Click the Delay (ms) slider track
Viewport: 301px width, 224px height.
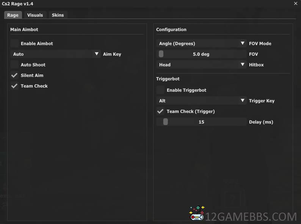click(201, 122)
